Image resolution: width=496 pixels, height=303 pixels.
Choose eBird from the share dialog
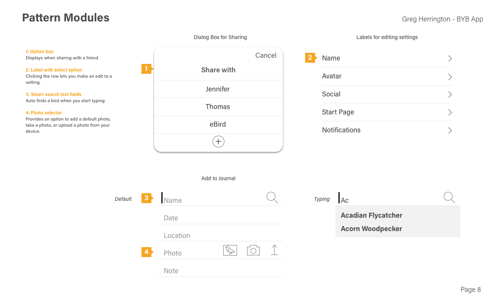click(218, 124)
